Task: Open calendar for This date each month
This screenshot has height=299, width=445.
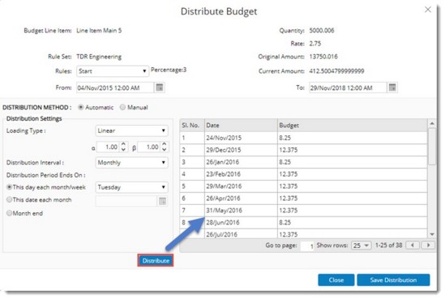Action: point(162,201)
